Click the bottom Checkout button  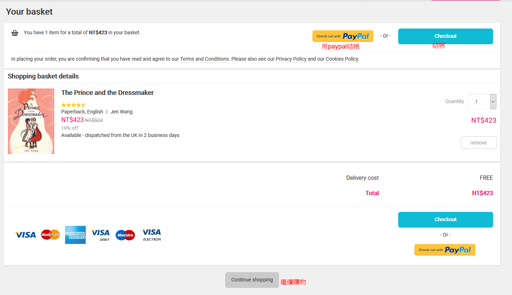(x=446, y=219)
